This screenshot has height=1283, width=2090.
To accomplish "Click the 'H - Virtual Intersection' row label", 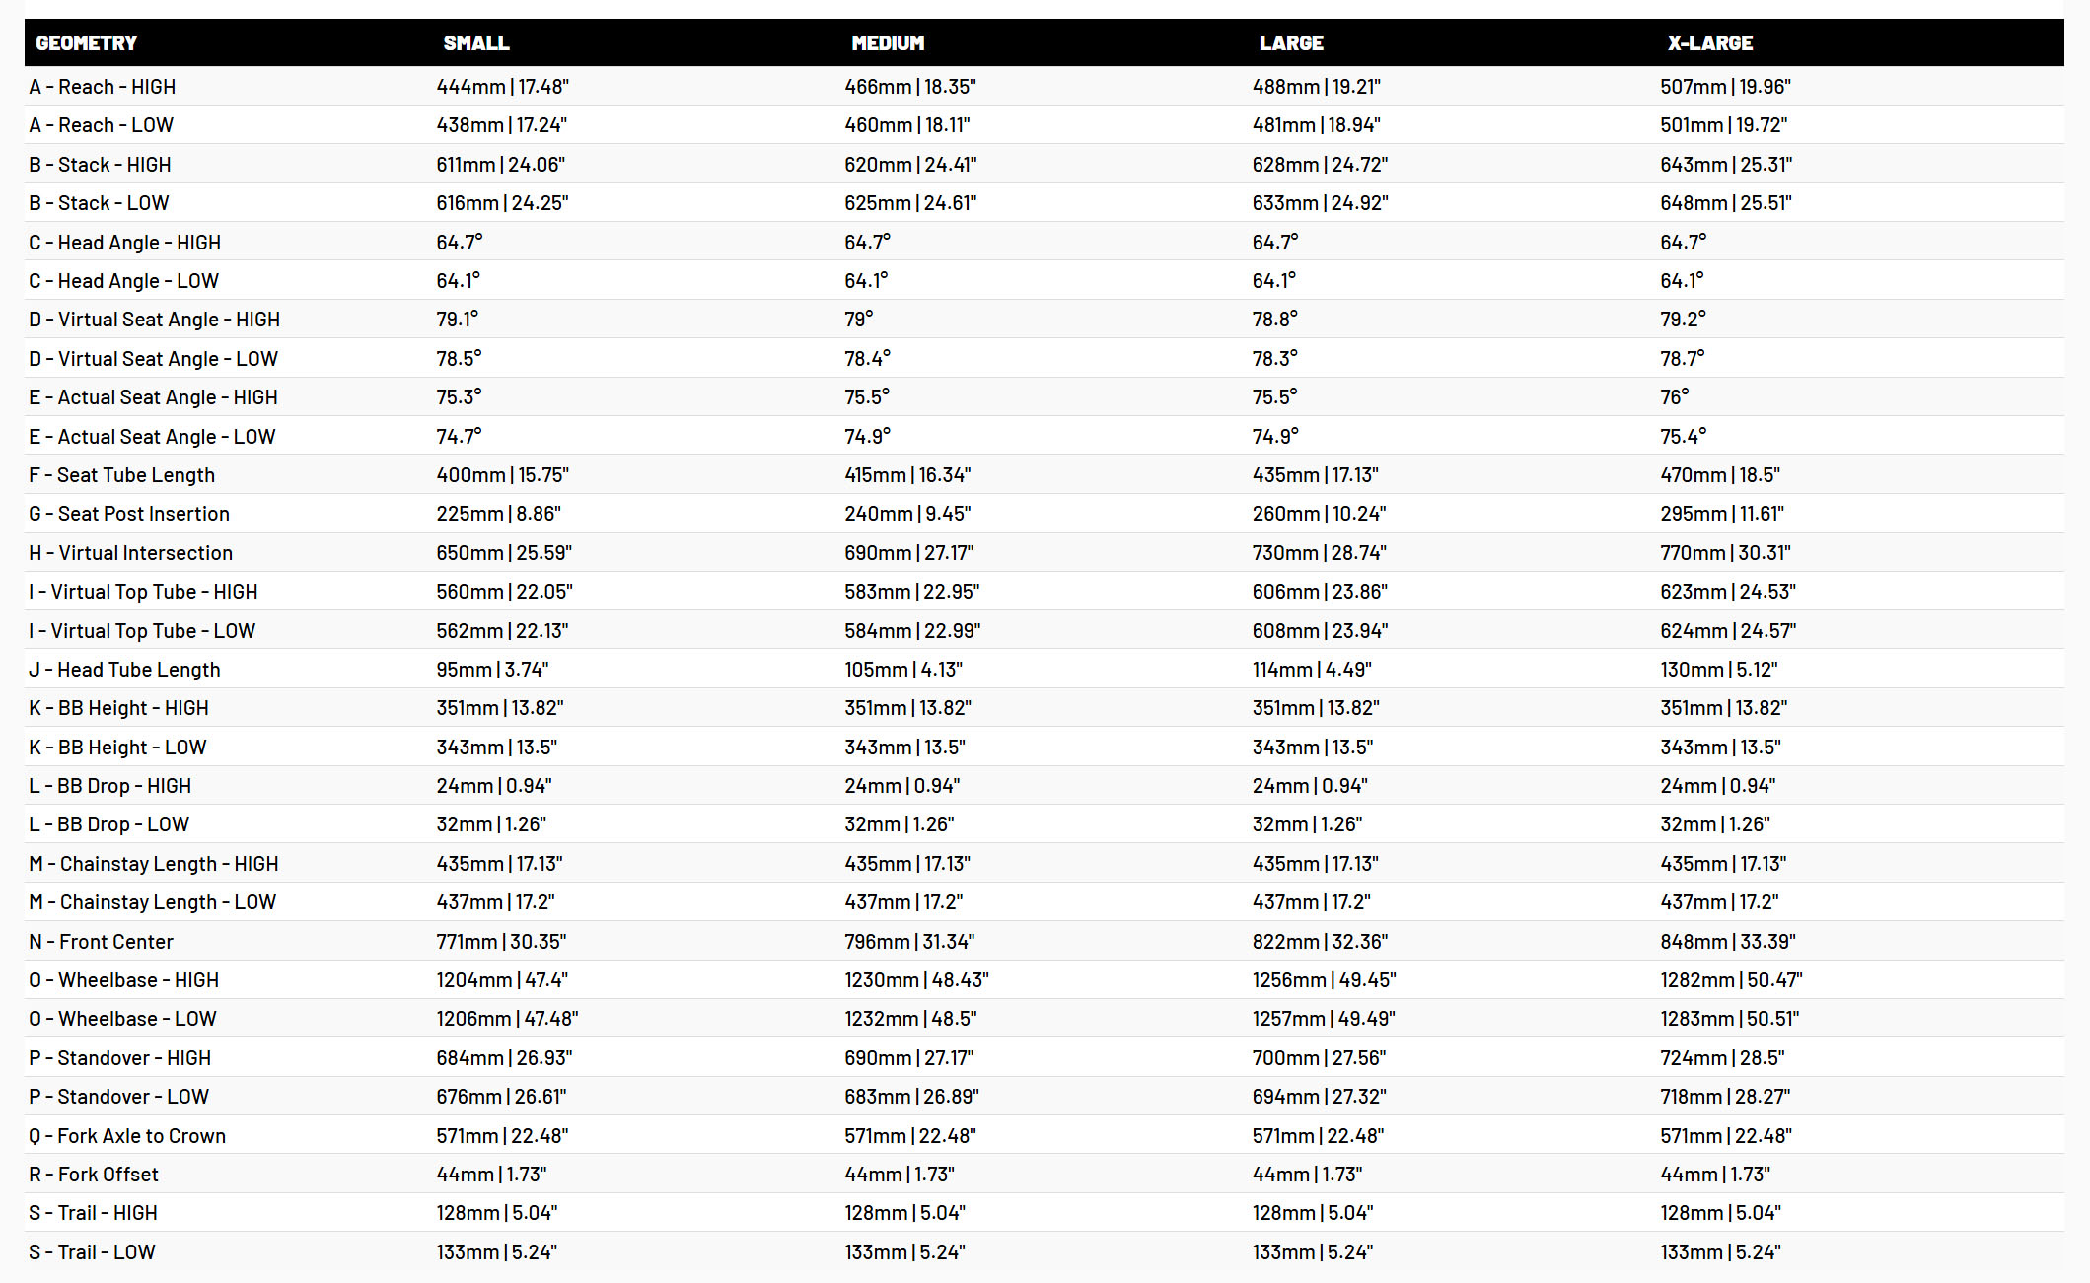I will 130,553.
